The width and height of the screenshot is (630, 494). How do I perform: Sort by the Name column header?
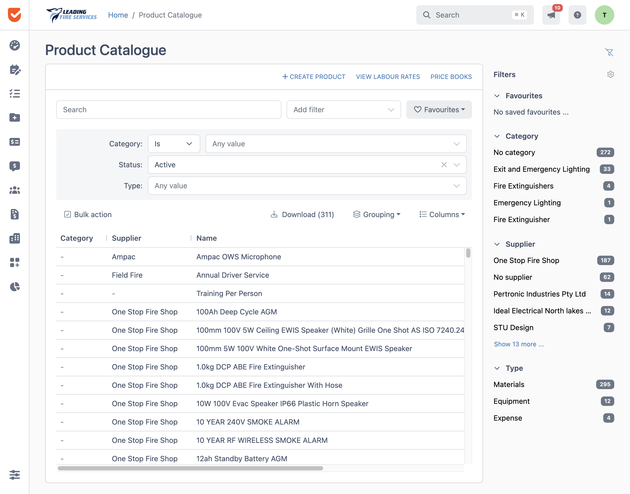click(x=206, y=238)
